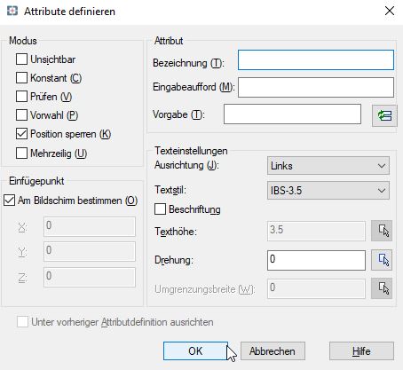Click the Drehung value field
The width and height of the screenshot is (403, 370).
tap(316, 260)
